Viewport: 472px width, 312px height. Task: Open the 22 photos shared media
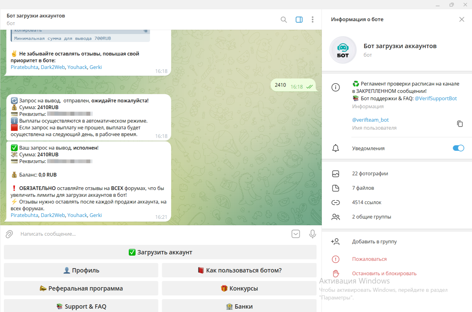pos(370,173)
